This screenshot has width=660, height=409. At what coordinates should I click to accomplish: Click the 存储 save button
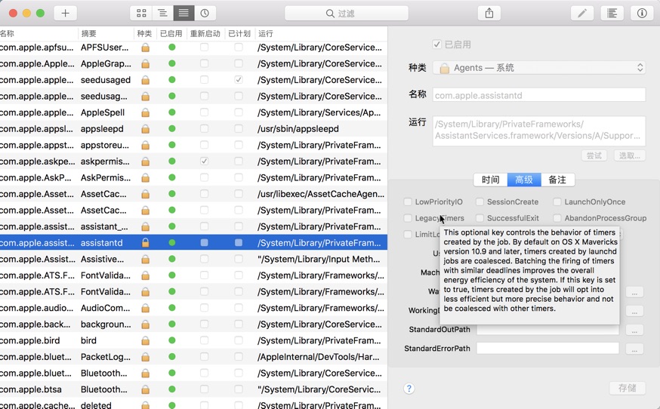(628, 388)
